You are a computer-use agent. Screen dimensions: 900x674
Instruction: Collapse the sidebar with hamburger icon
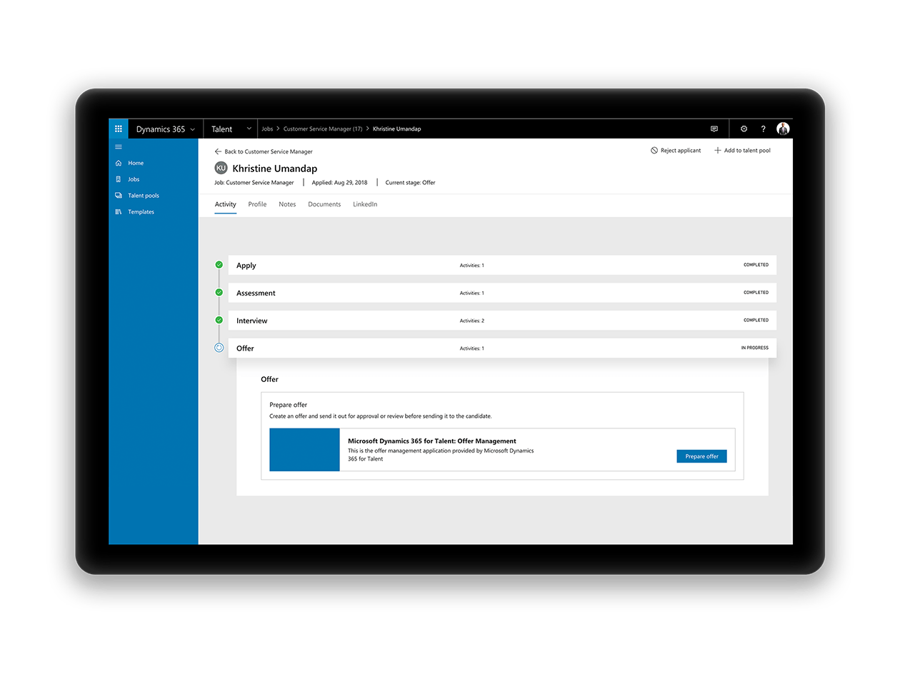(119, 147)
